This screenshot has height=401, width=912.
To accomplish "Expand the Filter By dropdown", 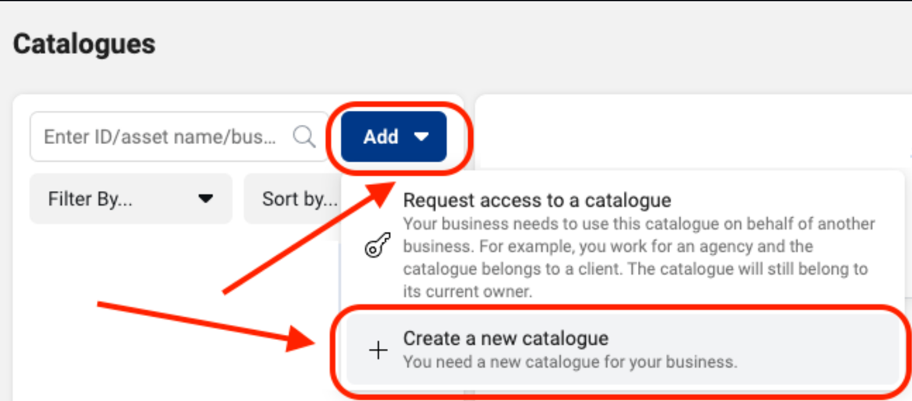I will [x=131, y=198].
